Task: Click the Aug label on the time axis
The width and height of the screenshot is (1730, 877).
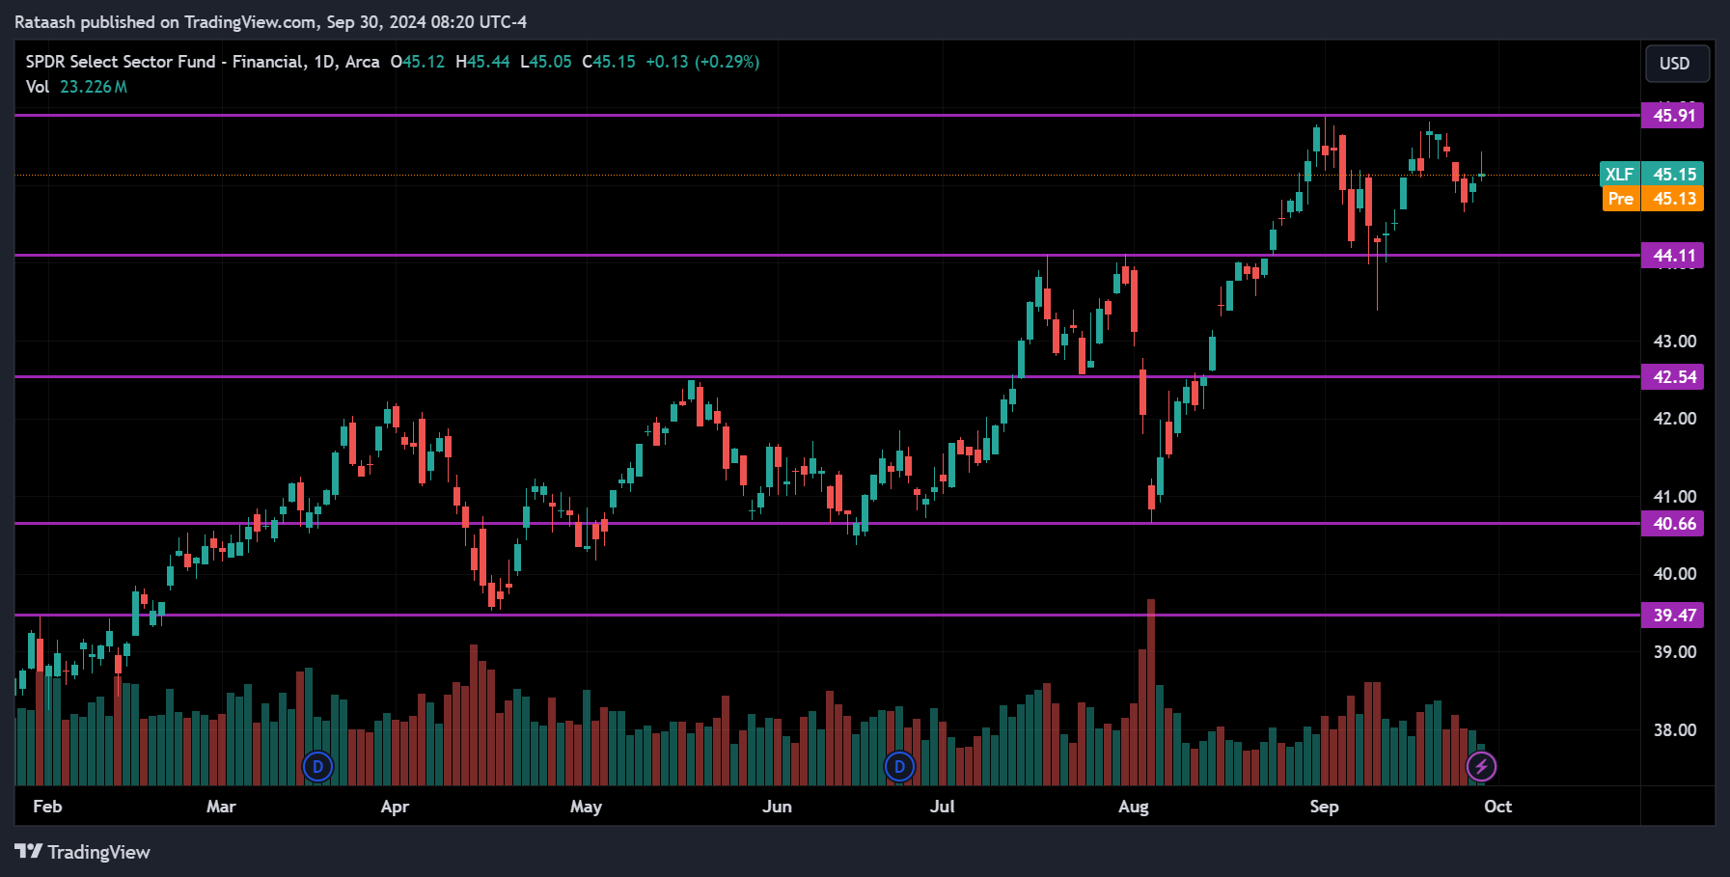Action: (1134, 807)
